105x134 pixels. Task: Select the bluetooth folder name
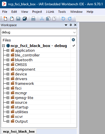click(x=24, y=60)
